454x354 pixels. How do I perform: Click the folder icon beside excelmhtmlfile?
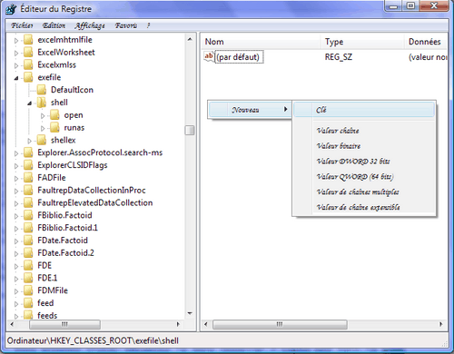point(28,40)
